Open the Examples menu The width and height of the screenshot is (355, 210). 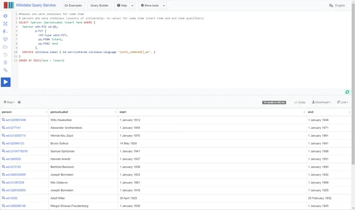[x=73, y=6]
